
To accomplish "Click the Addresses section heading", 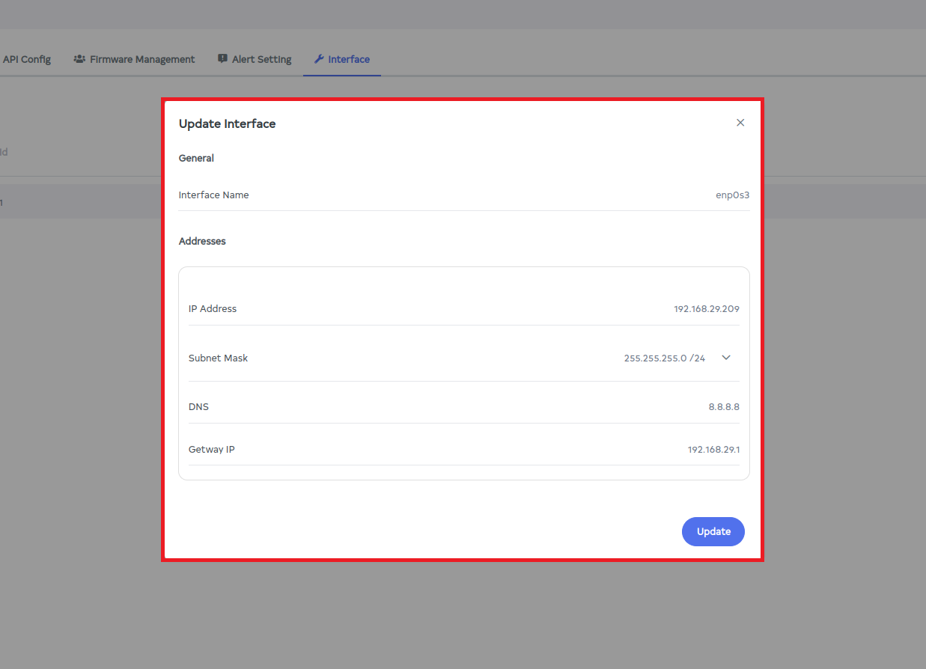I will click(202, 242).
